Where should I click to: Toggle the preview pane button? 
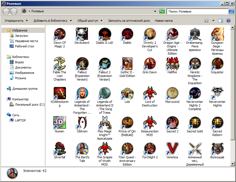(221, 21)
